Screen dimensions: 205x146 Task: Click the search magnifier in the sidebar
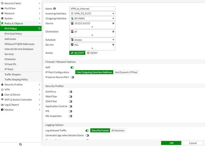pyautogui.click(x=21, y=144)
